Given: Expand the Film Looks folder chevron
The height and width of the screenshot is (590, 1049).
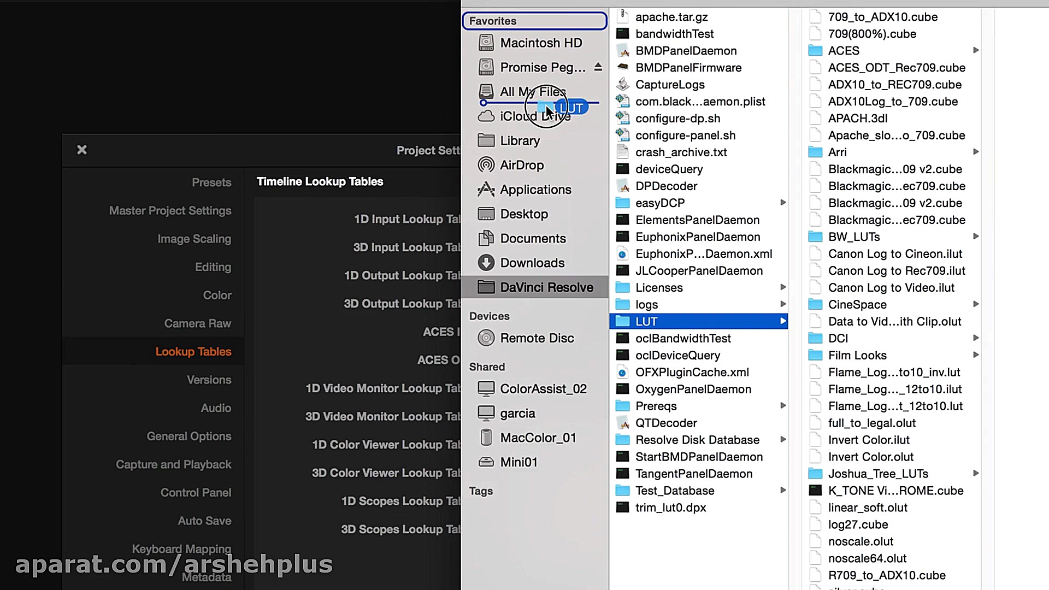Looking at the screenshot, I should click(x=976, y=355).
